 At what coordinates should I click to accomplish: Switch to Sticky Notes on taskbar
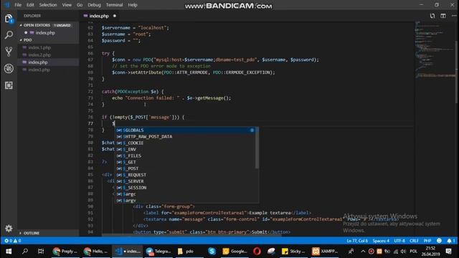click(x=293, y=252)
